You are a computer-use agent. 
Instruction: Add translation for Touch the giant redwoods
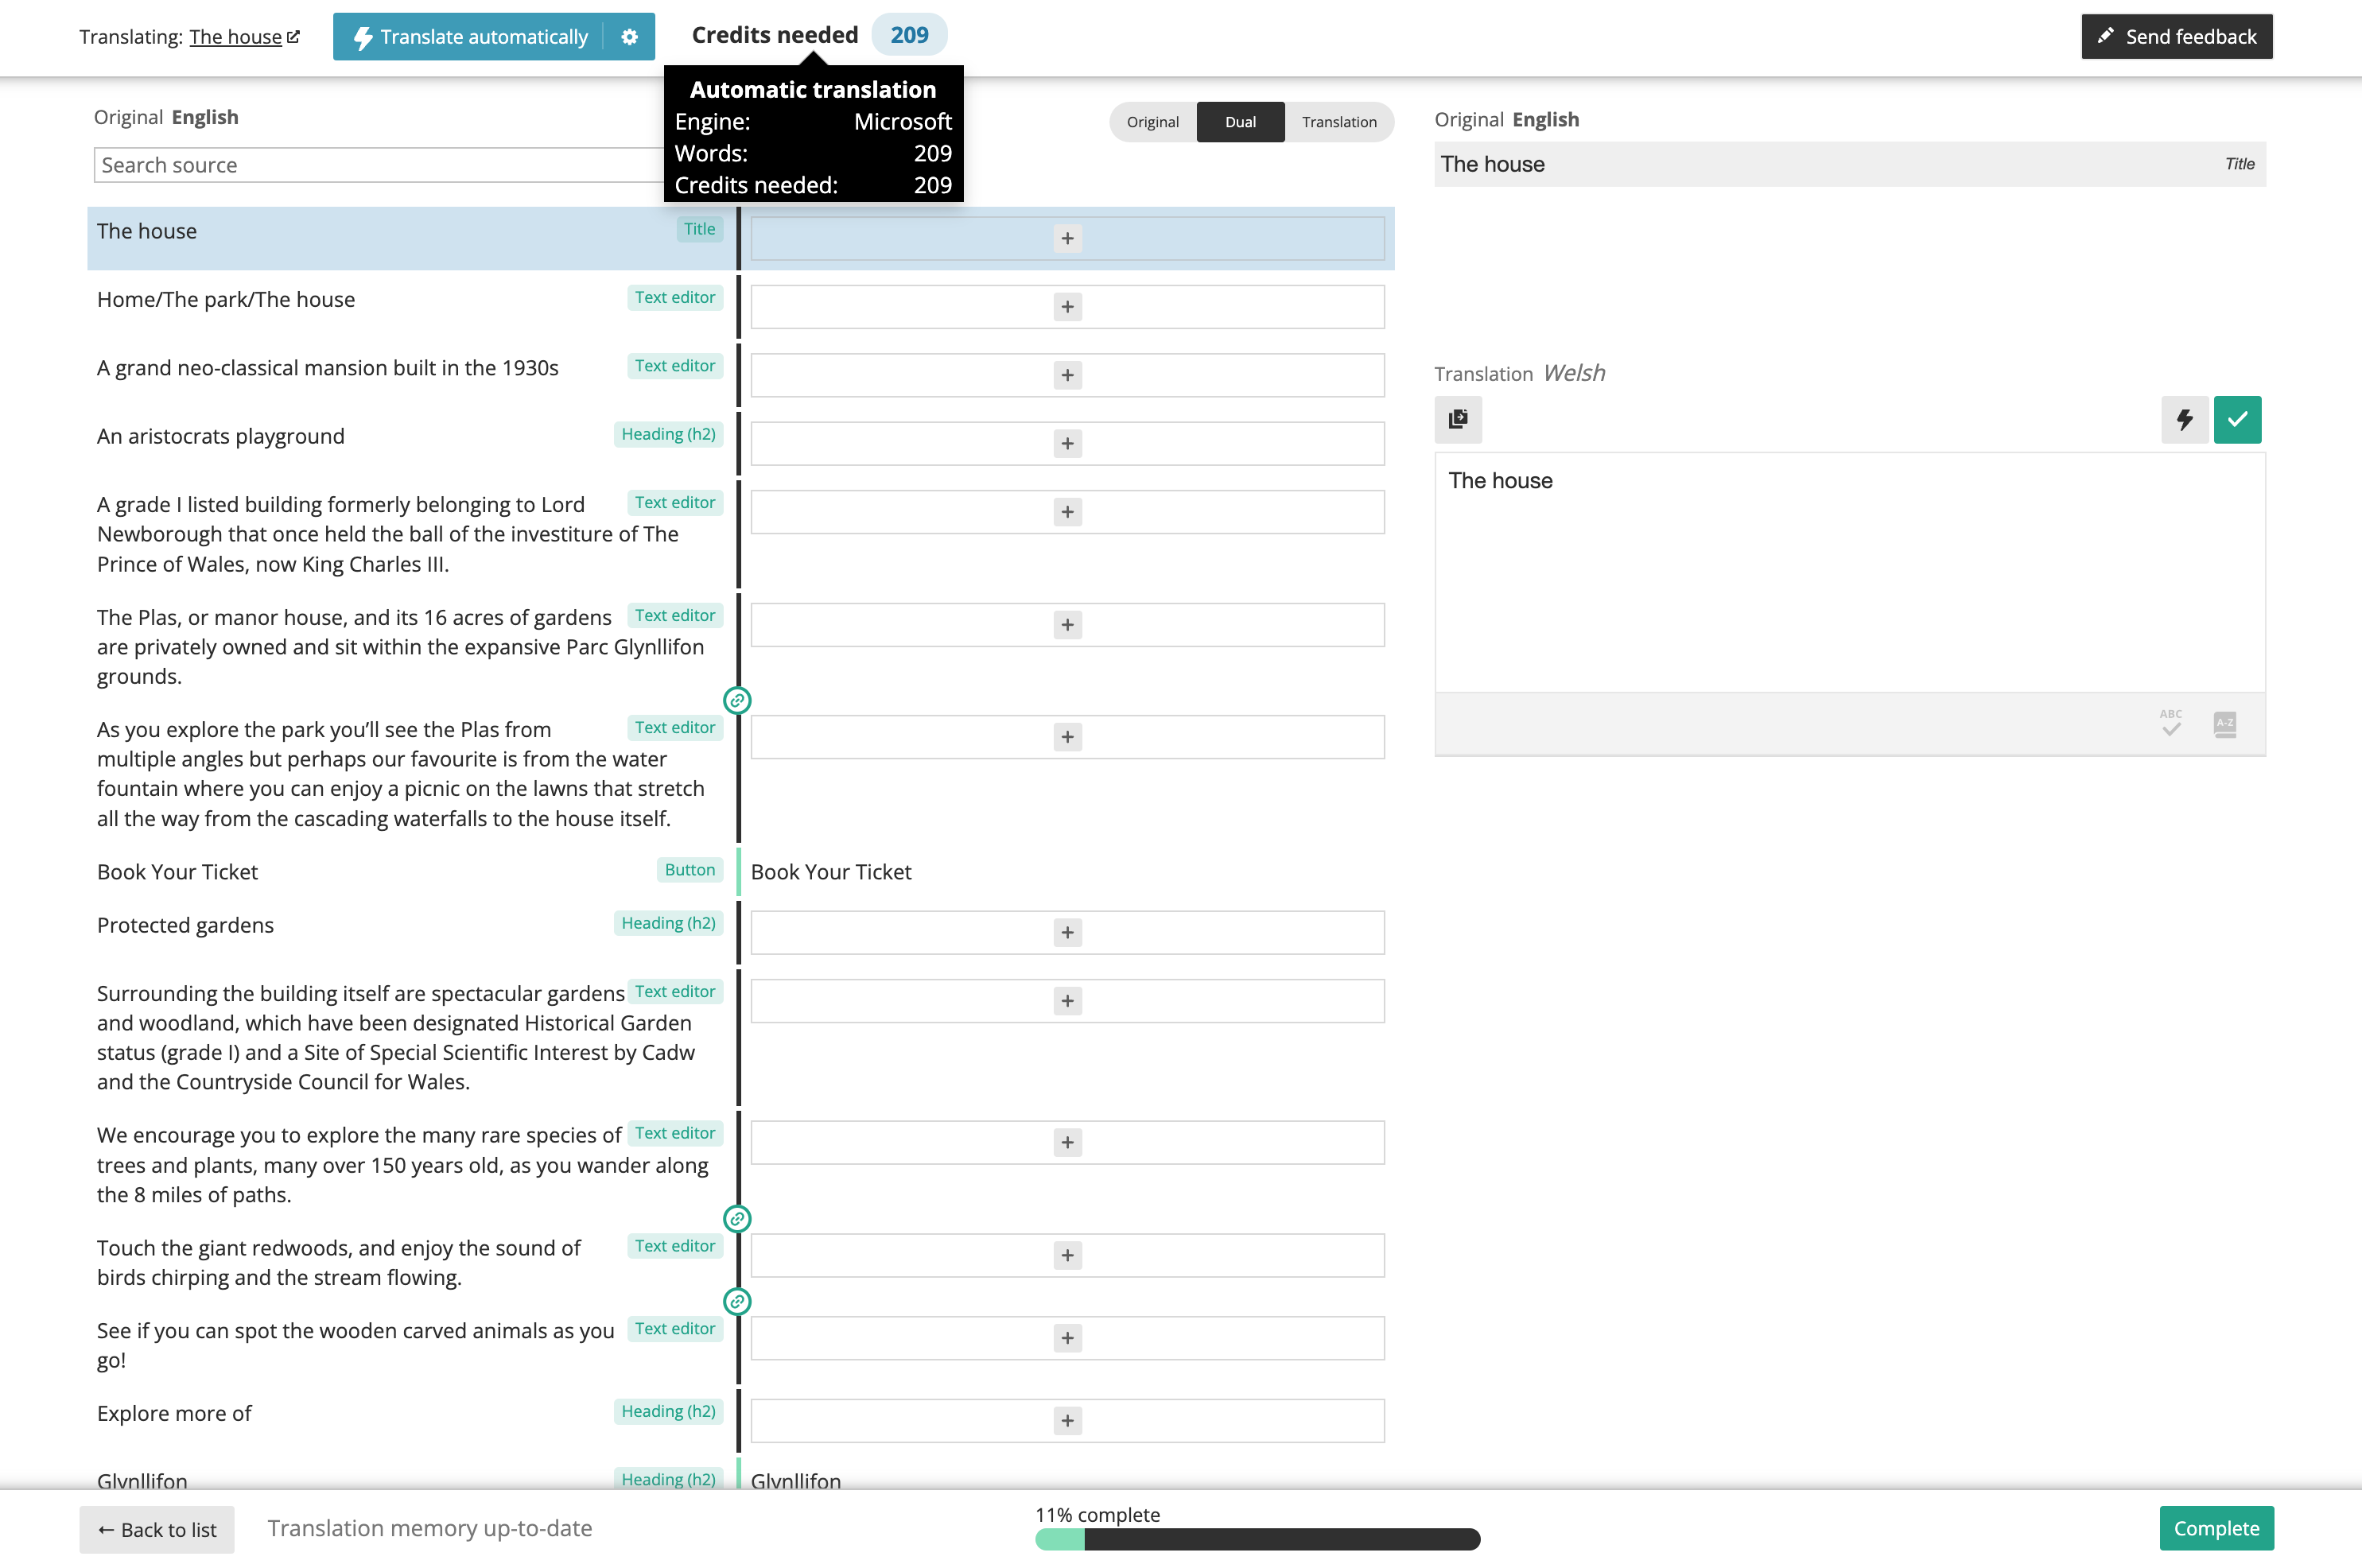(x=1067, y=1256)
